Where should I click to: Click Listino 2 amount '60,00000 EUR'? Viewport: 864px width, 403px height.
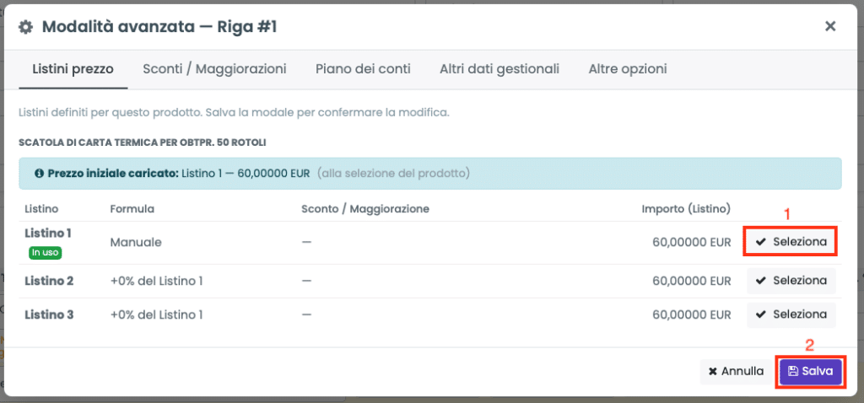(x=692, y=281)
